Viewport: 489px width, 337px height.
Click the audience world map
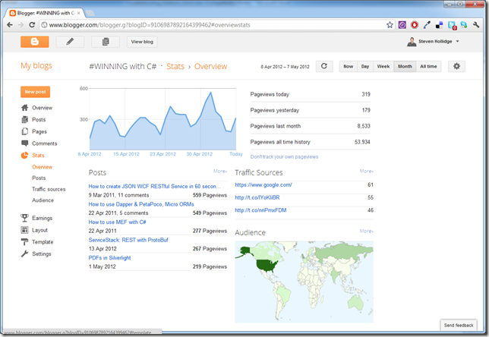[304, 282]
